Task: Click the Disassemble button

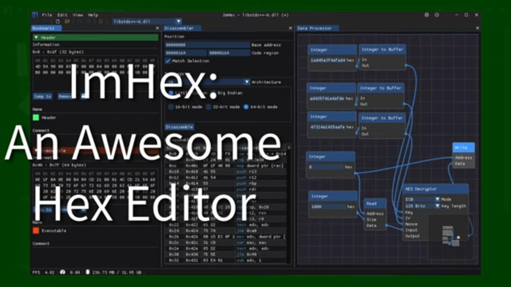Action: pyautogui.click(x=179, y=127)
